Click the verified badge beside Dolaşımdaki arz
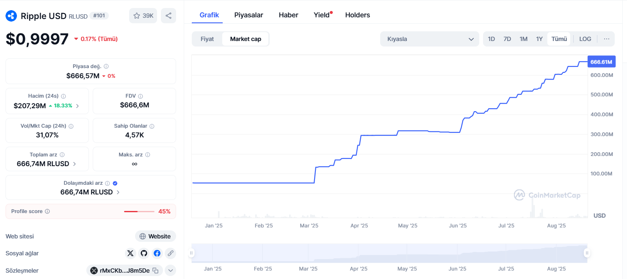Viewport: 627px width, 279px height. coord(115,183)
